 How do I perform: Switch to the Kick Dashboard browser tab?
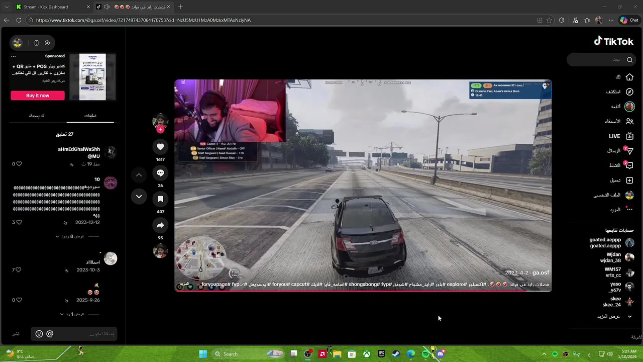click(x=52, y=7)
